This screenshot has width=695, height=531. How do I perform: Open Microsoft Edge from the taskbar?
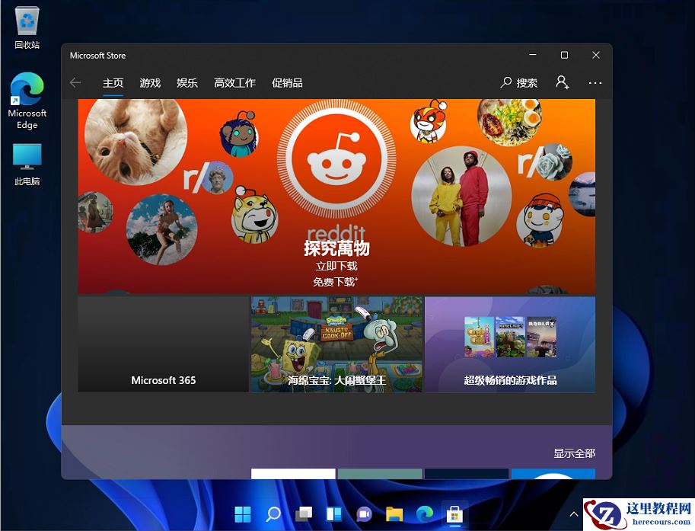(x=425, y=514)
